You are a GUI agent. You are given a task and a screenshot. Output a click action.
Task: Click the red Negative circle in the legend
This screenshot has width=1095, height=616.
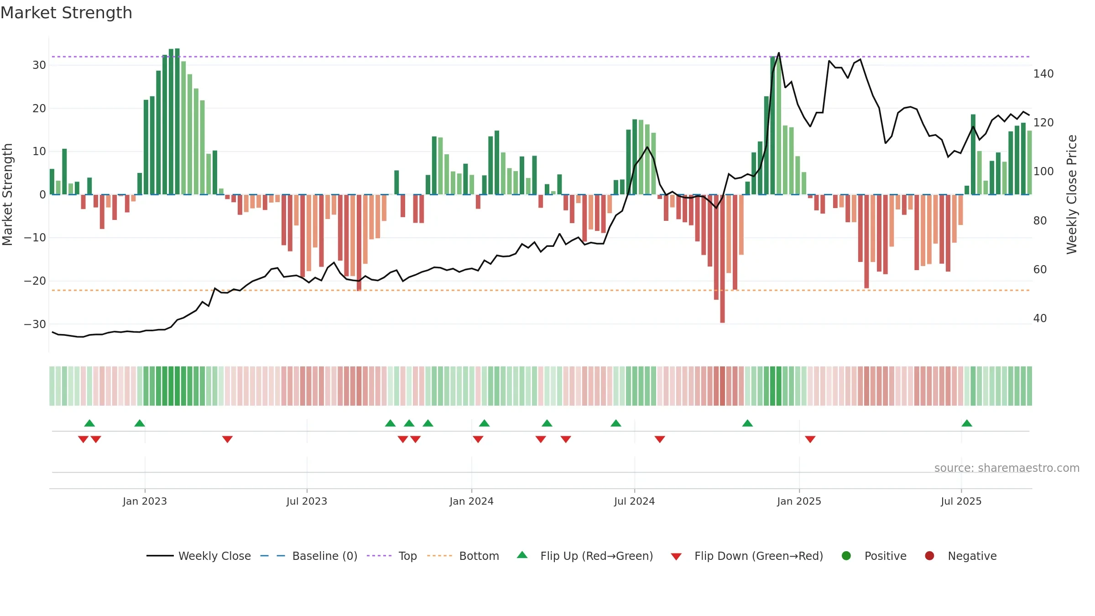click(x=929, y=556)
